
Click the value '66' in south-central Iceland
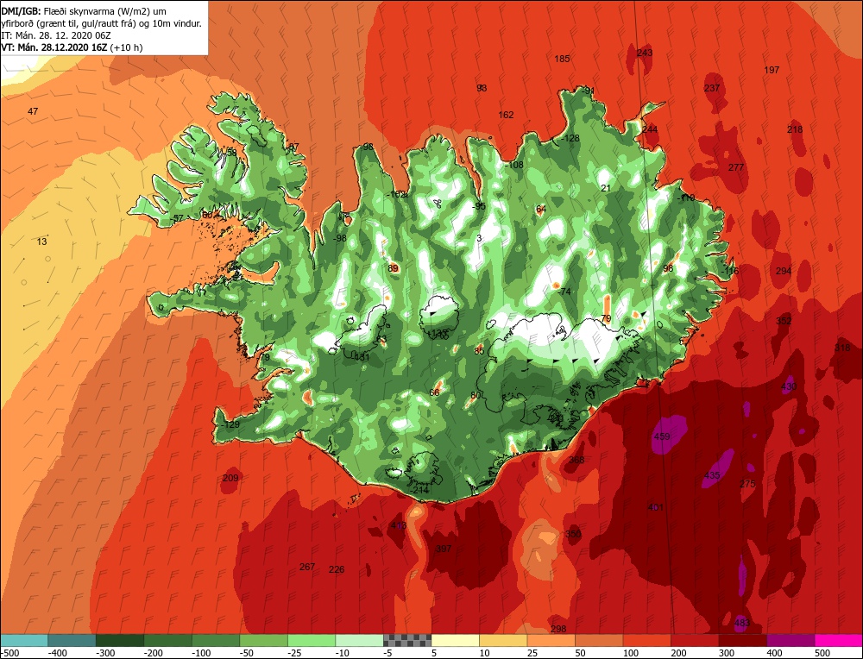(x=435, y=392)
